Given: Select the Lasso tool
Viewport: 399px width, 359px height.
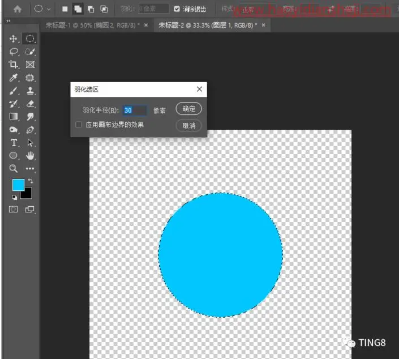Looking at the screenshot, I should coord(14,52).
